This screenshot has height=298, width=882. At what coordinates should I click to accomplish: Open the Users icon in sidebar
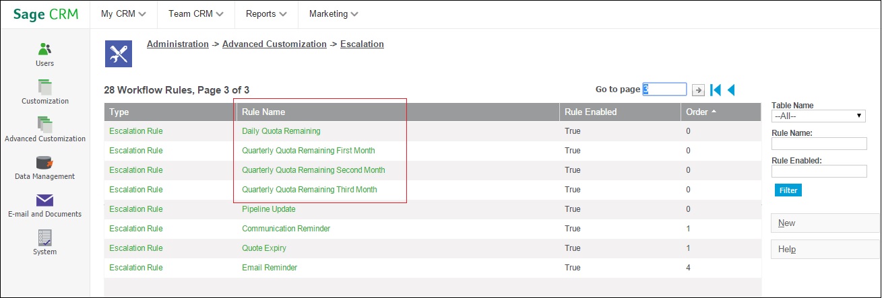tap(45, 48)
